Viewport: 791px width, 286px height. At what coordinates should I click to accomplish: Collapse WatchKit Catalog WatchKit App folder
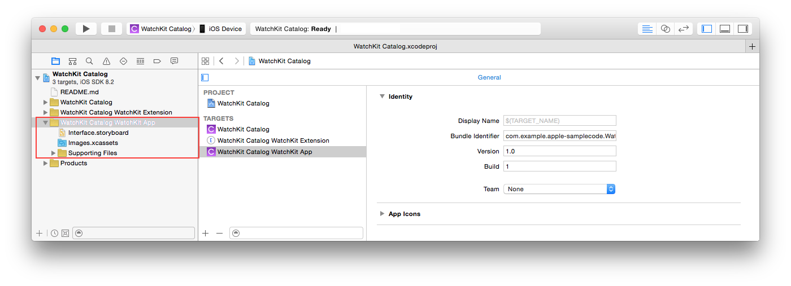(46, 122)
